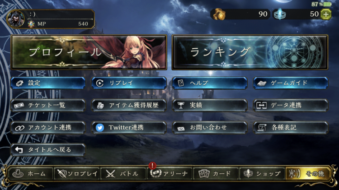Screen dimensions: 339x190
Task: Open the Twitter連携 button
Action: (x=129, y=128)
